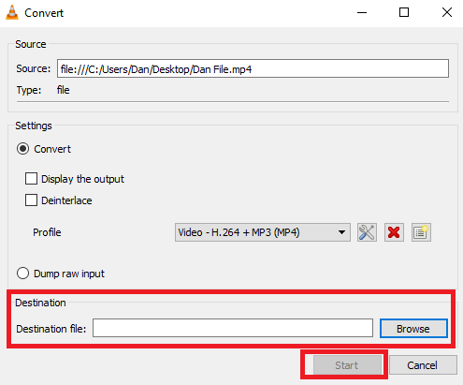Click the 'Profile' label text

pos(47,232)
